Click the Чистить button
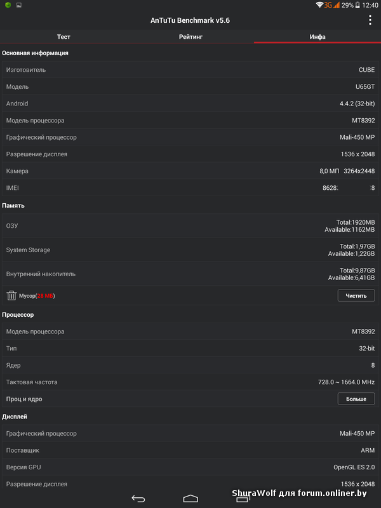Viewport: 381px width, 508px height. point(356,295)
